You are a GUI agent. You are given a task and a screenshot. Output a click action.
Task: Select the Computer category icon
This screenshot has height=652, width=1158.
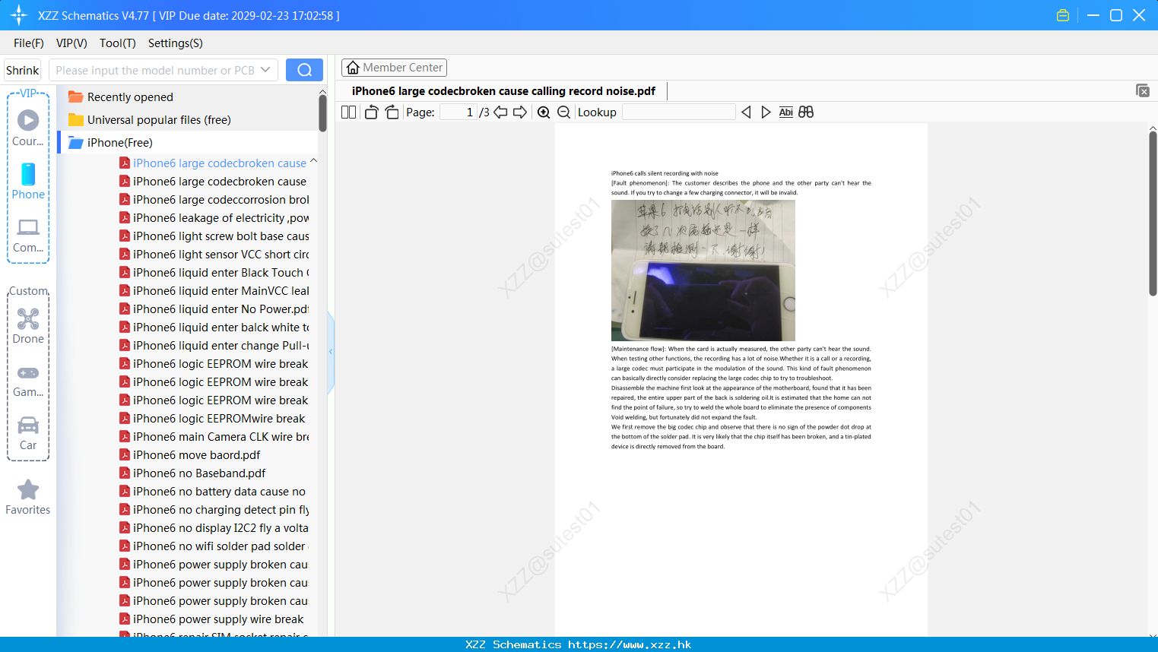pos(28,236)
